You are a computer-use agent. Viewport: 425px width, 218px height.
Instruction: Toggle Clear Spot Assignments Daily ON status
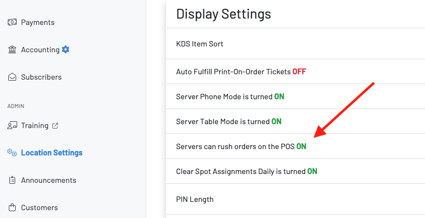tap(312, 172)
